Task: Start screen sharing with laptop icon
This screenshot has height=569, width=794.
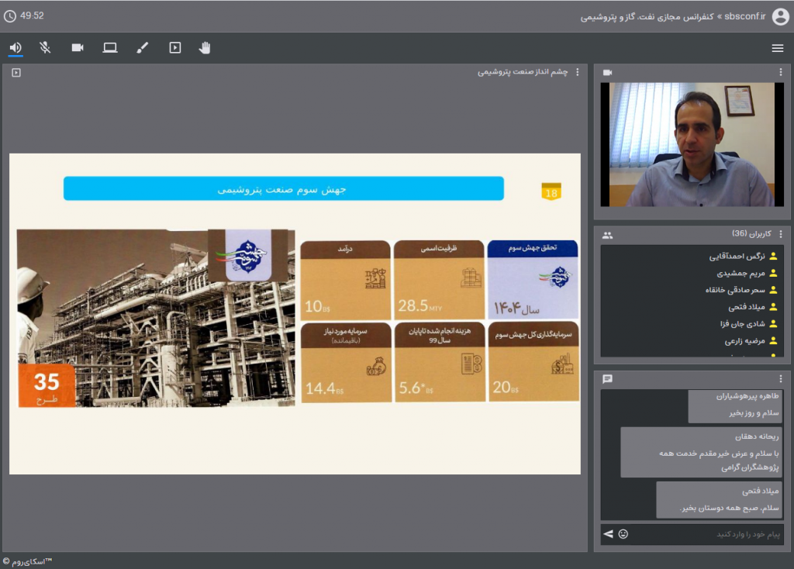Action: point(110,48)
